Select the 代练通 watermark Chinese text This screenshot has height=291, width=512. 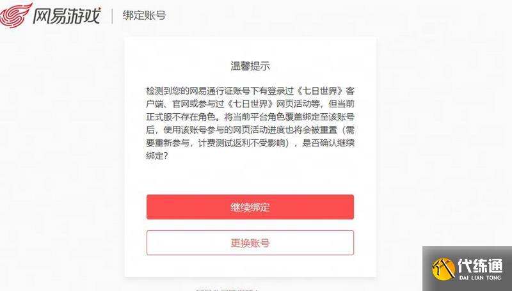[480, 266]
